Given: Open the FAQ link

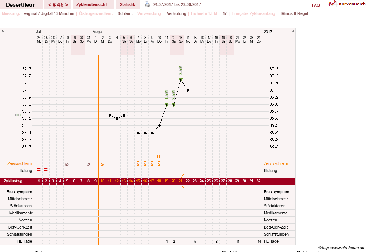Looking at the screenshot, I should tap(316, 5).
